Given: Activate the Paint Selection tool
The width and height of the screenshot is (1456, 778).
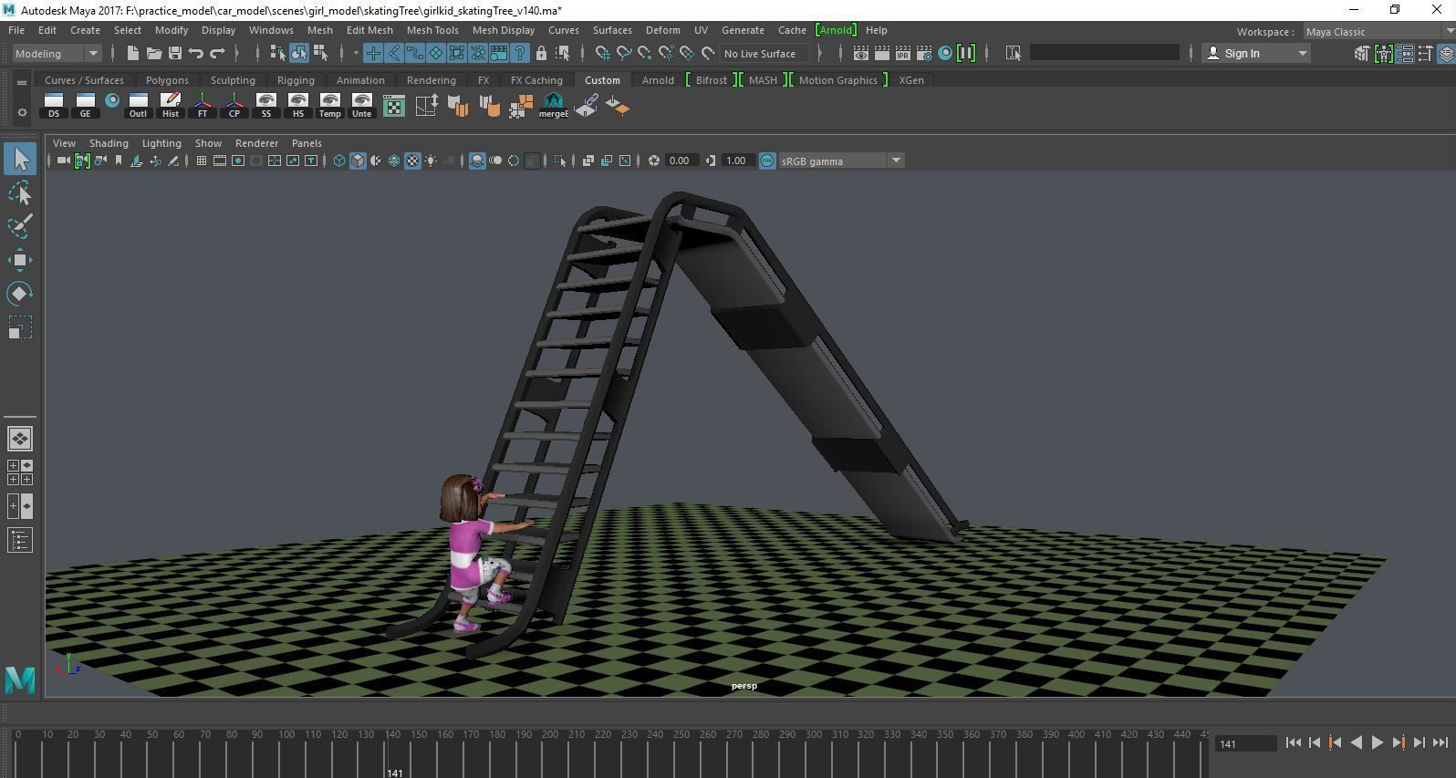Looking at the screenshot, I should pyautogui.click(x=20, y=226).
